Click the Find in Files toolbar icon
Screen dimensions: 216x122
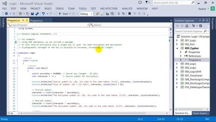[x=98, y=14]
